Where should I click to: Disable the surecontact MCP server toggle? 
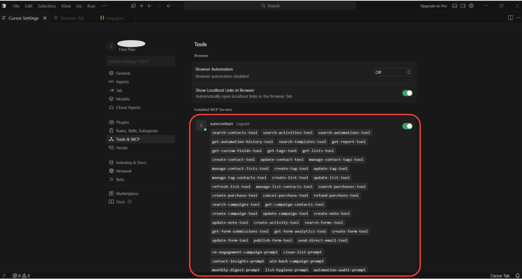click(x=407, y=126)
